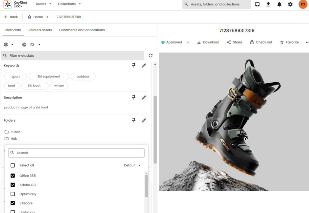
Task: Tick the Select all checkbox
Action: tap(13, 165)
